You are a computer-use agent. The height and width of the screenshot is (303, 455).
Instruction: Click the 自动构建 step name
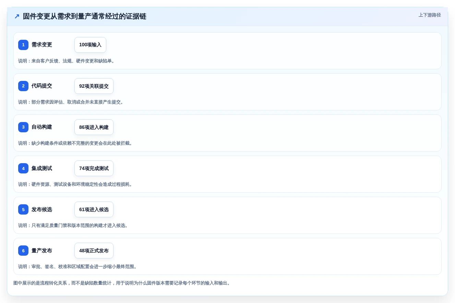(42, 127)
